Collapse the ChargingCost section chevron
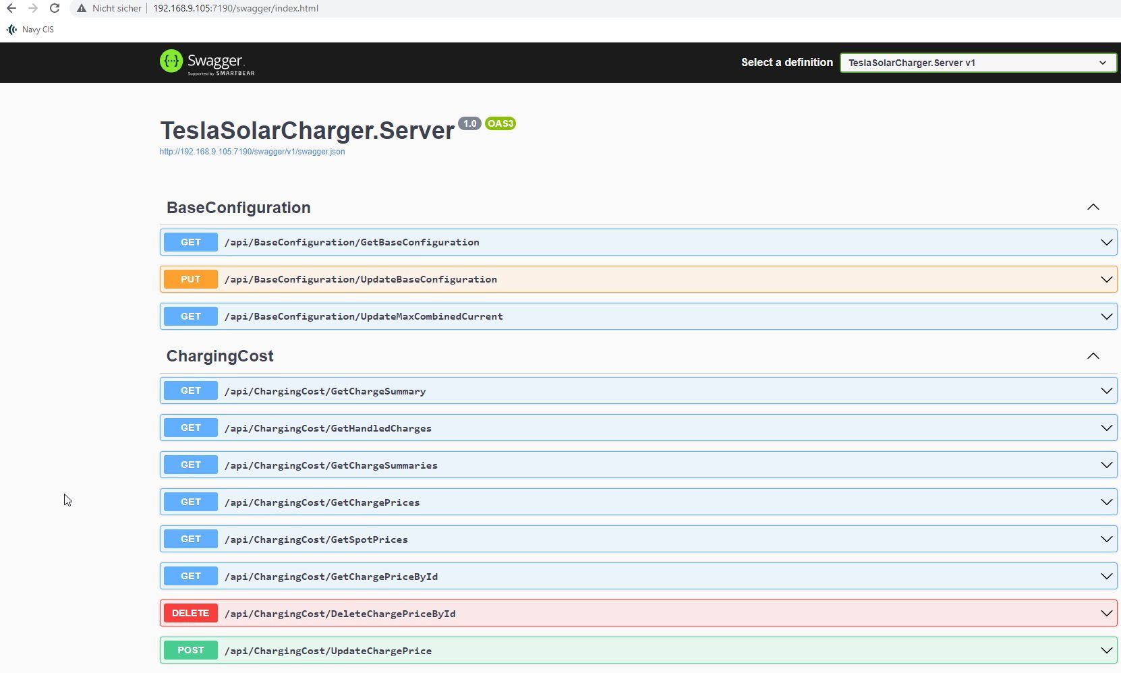The image size is (1121, 673). pos(1093,356)
